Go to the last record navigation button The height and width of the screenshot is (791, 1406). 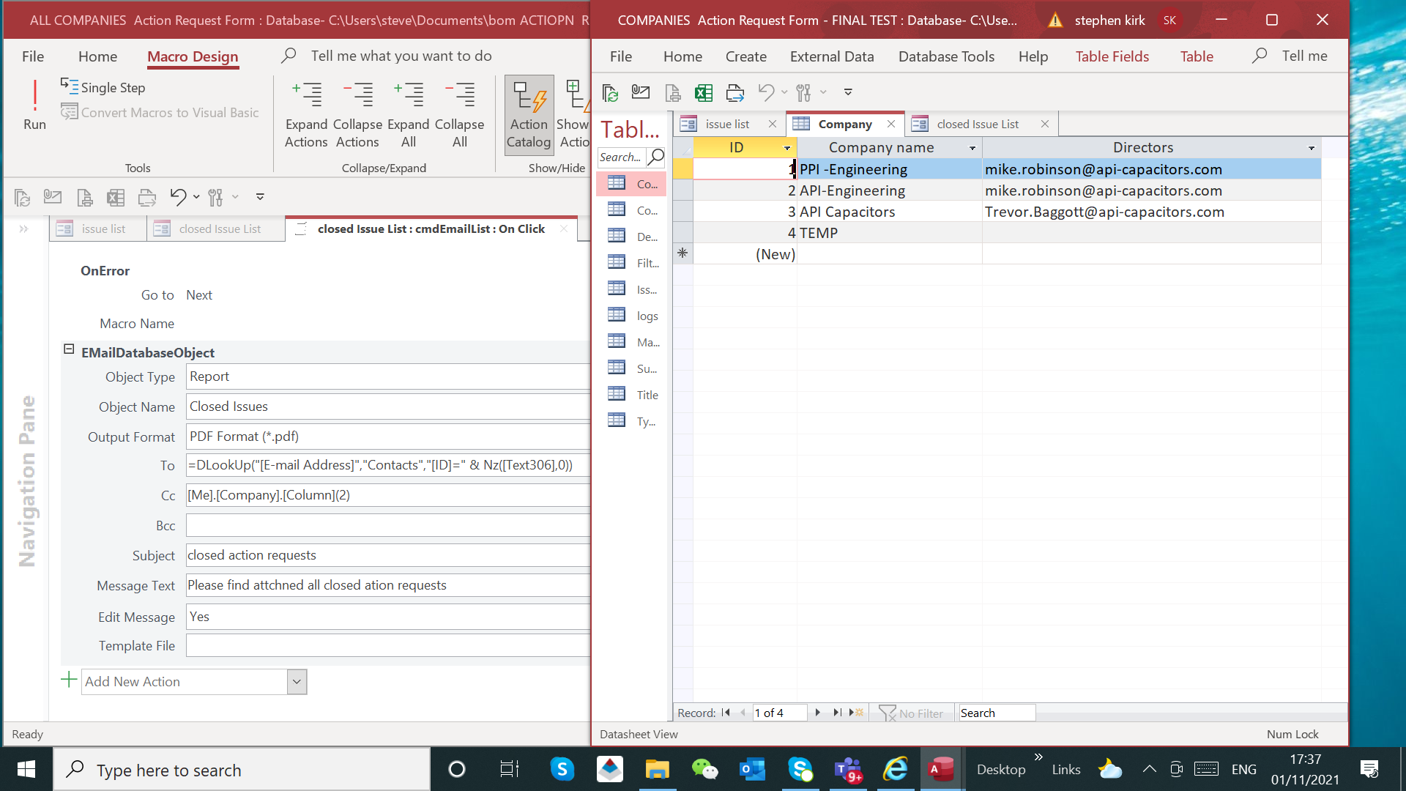coord(837,712)
